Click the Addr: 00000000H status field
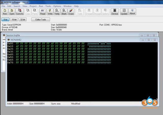The image size is (163, 115). click(x=15, y=104)
